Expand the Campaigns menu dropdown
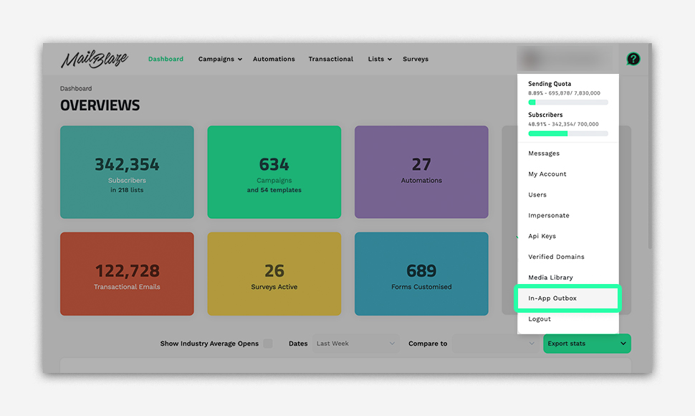This screenshot has width=695, height=416. (x=220, y=60)
